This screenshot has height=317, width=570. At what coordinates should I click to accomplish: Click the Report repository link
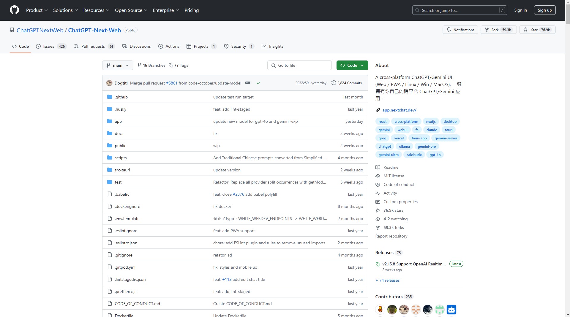tap(391, 236)
